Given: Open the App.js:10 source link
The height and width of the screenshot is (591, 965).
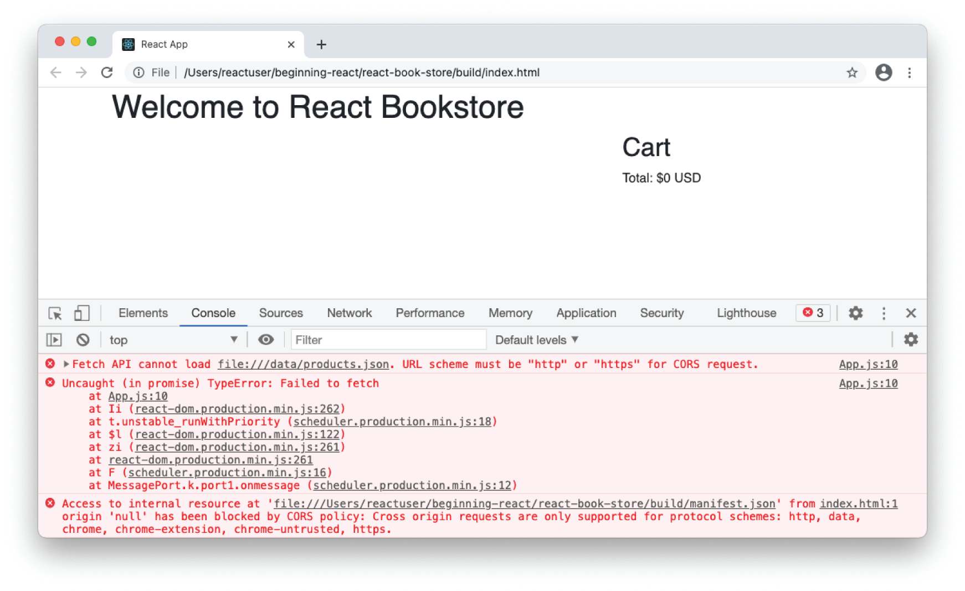Looking at the screenshot, I should 868,364.
